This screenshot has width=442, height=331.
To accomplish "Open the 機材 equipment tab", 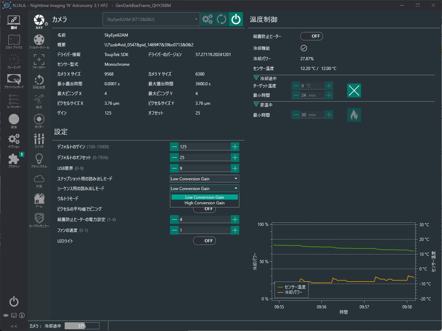I will point(14,22).
